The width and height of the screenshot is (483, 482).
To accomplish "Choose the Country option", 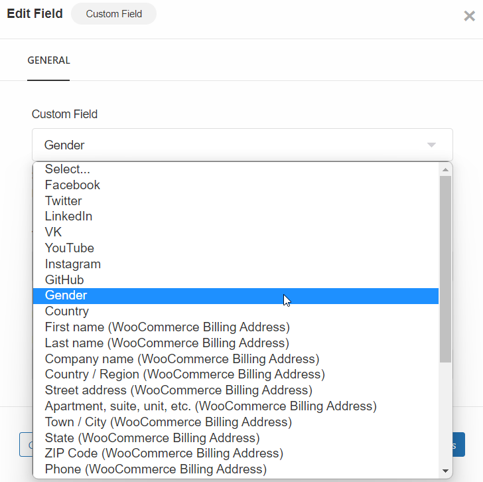I will 236,311.
